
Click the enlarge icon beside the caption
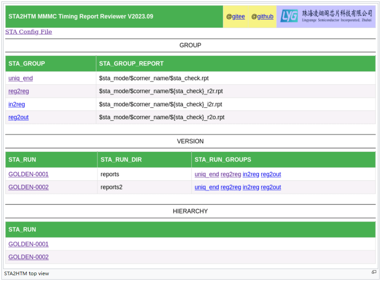tap(374, 272)
